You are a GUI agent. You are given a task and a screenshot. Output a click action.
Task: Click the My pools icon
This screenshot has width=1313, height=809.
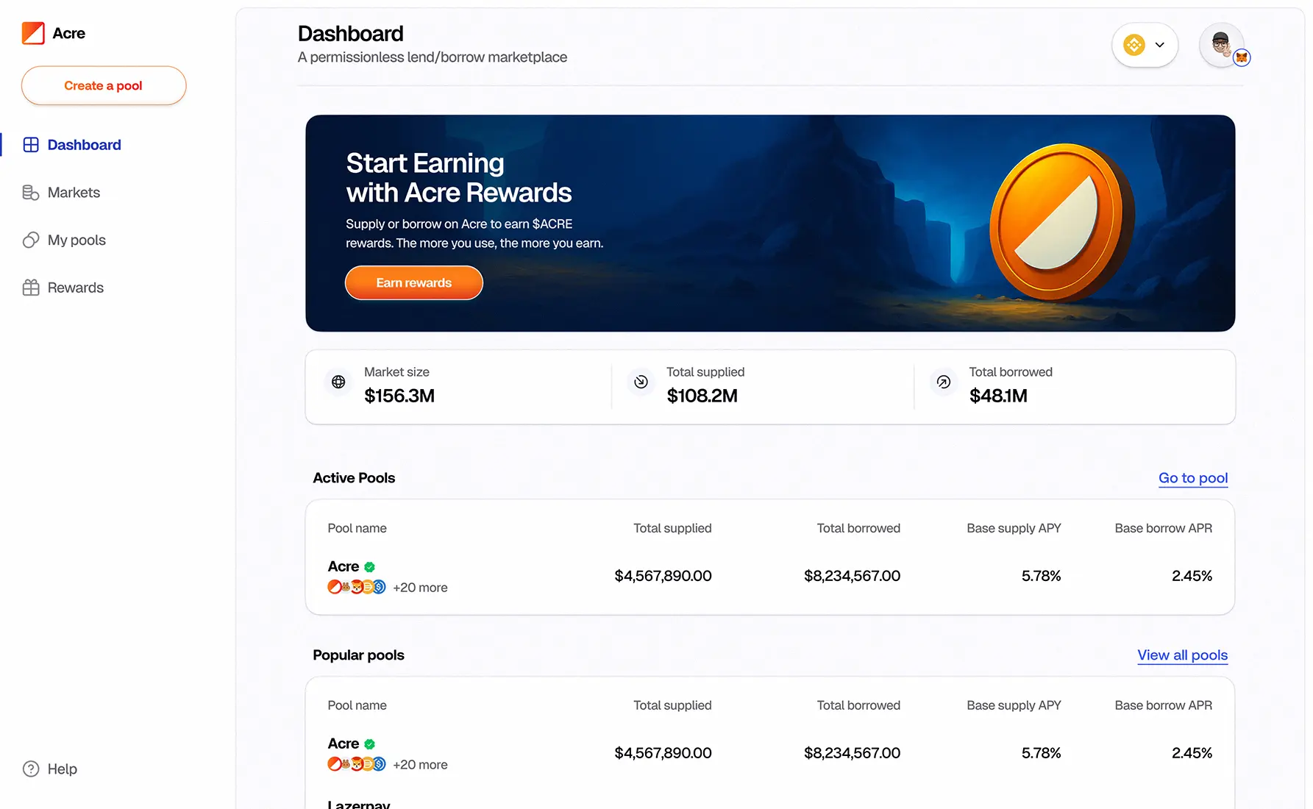click(31, 240)
